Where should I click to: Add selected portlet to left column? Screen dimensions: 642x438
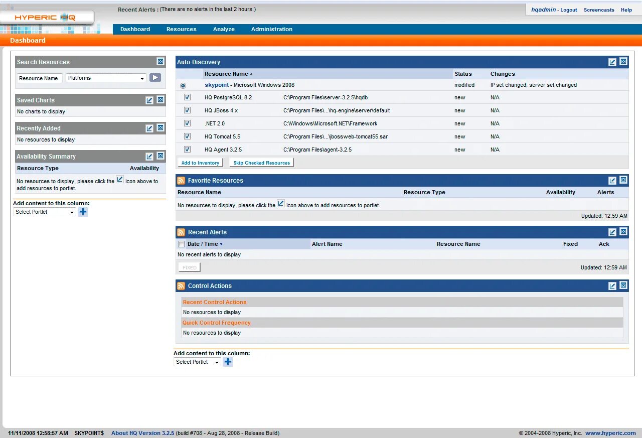click(x=83, y=212)
